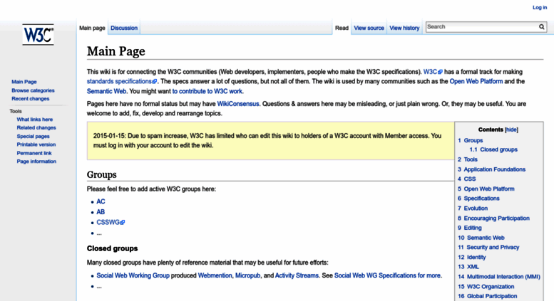This screenshot has width=554, height=301.
Task: Click the Log in link
Action: 540,7
